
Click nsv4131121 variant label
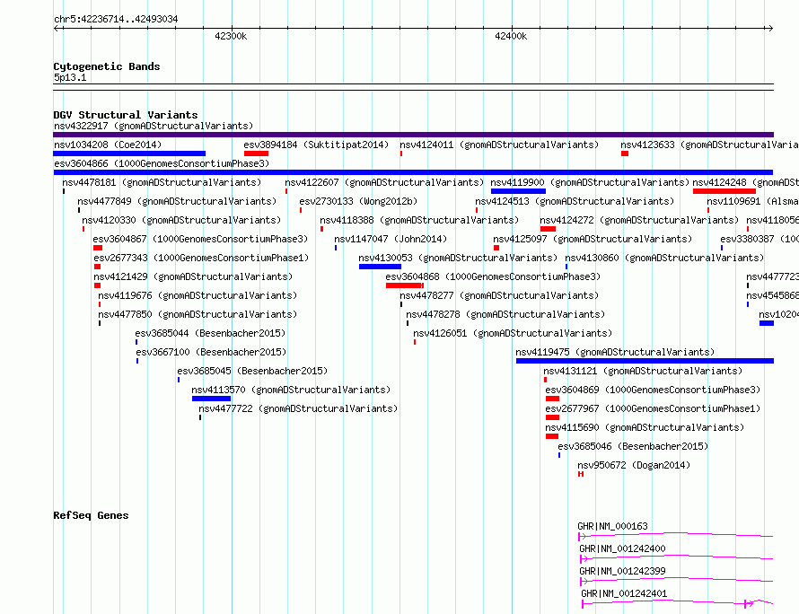(643, 371)
